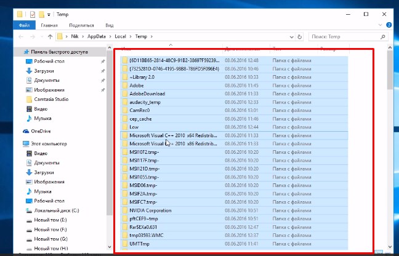This screenshot has height=256, width=399.
Task: Select the Nik breadcrumb in address bar
Action: [x=75, y=36]
